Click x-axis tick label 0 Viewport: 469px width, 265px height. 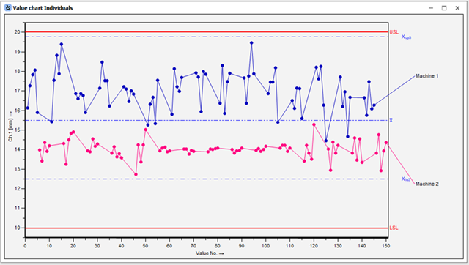coord(25,245)
